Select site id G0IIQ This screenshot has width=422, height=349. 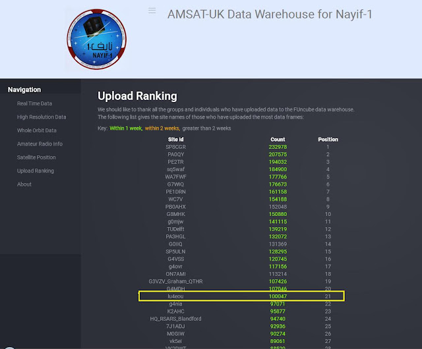[x=176, y=244]
